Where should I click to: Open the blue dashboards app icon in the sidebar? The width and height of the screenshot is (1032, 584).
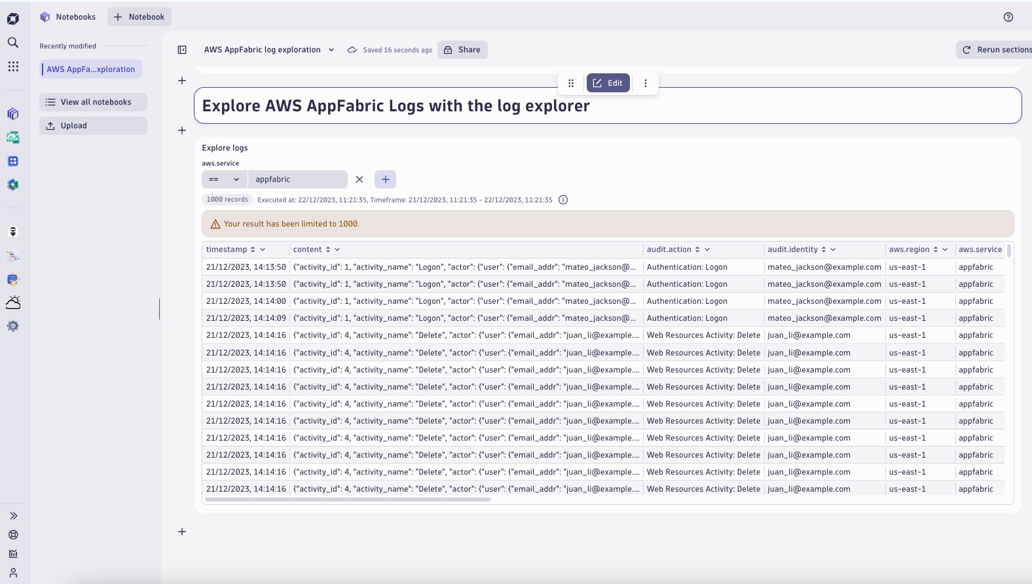click(x=13, y=161)
